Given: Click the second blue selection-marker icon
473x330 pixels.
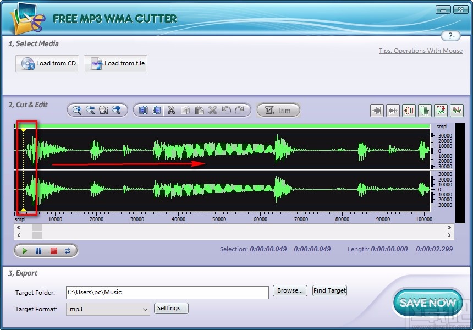Looking at the screenshot, I should pyautogui.click(x=156, y=110).
